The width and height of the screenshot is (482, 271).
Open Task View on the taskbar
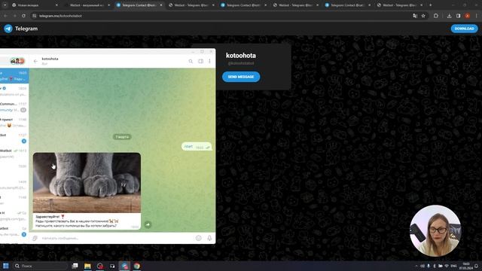tap(75, 266)
